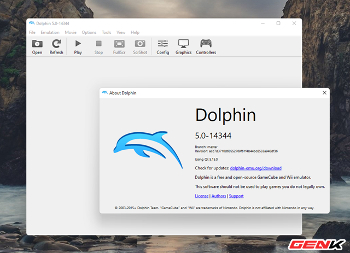Open the Authors link
The height and width of the screenshot is (253, 350).
(219, 196)
